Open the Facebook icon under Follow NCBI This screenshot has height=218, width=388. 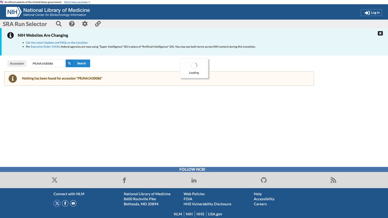click(x=124, y=180)
